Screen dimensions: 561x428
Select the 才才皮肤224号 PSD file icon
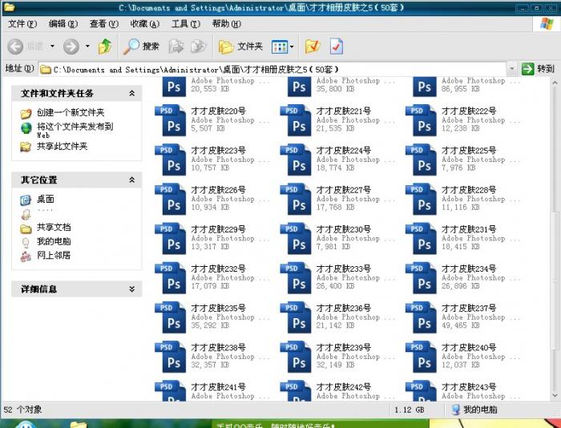tap(296, 159)
